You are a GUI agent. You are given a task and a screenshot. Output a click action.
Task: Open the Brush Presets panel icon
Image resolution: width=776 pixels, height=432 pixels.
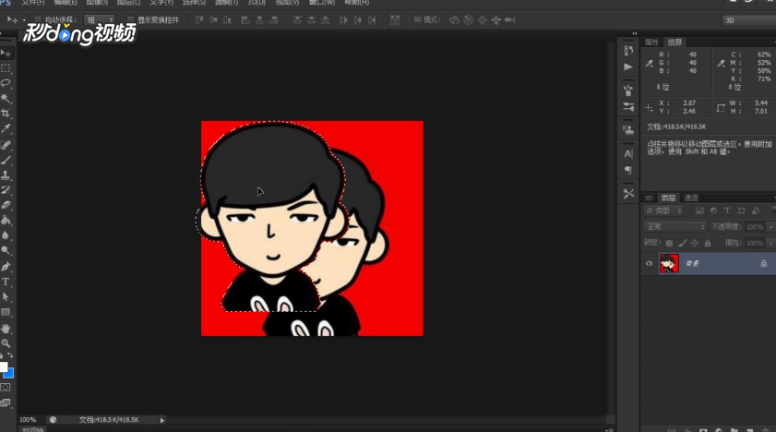tap(628, 90)
